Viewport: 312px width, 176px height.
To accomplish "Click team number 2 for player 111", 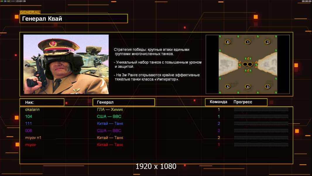I will click(x=219, y=123).
